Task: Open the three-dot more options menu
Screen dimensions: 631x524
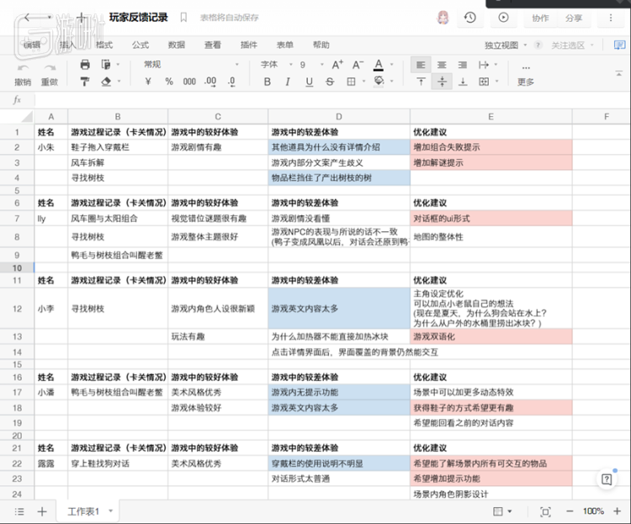Action: [611, 18]
